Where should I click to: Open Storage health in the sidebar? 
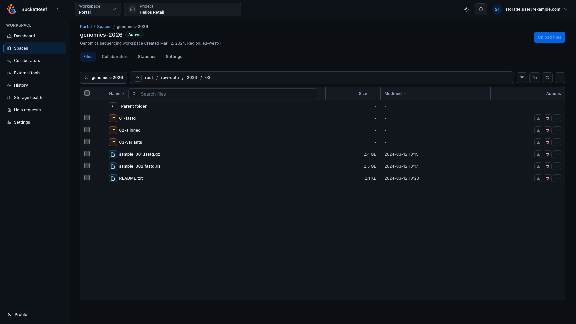(34, 98)
